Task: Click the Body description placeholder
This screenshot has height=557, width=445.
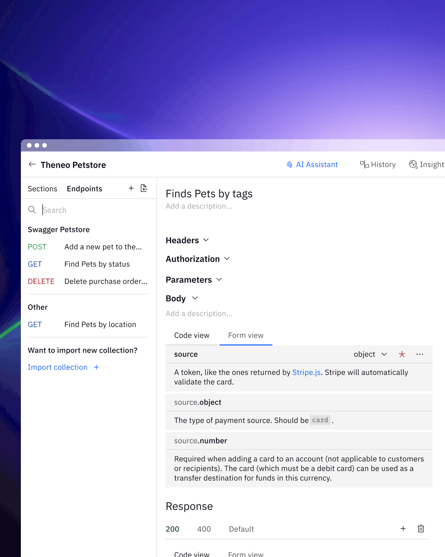Action: tap(199, 314)
